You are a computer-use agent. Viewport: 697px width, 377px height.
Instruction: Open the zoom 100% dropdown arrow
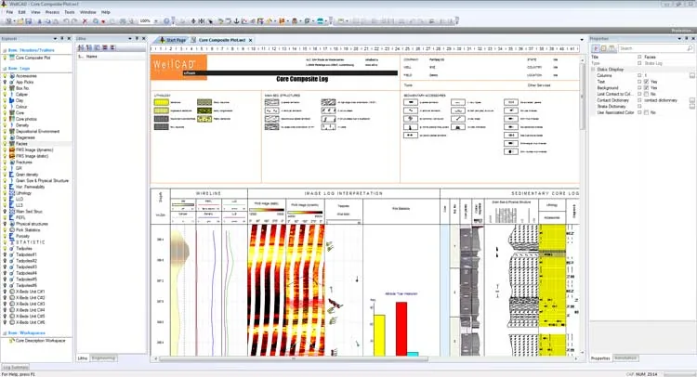coord(156,20)
